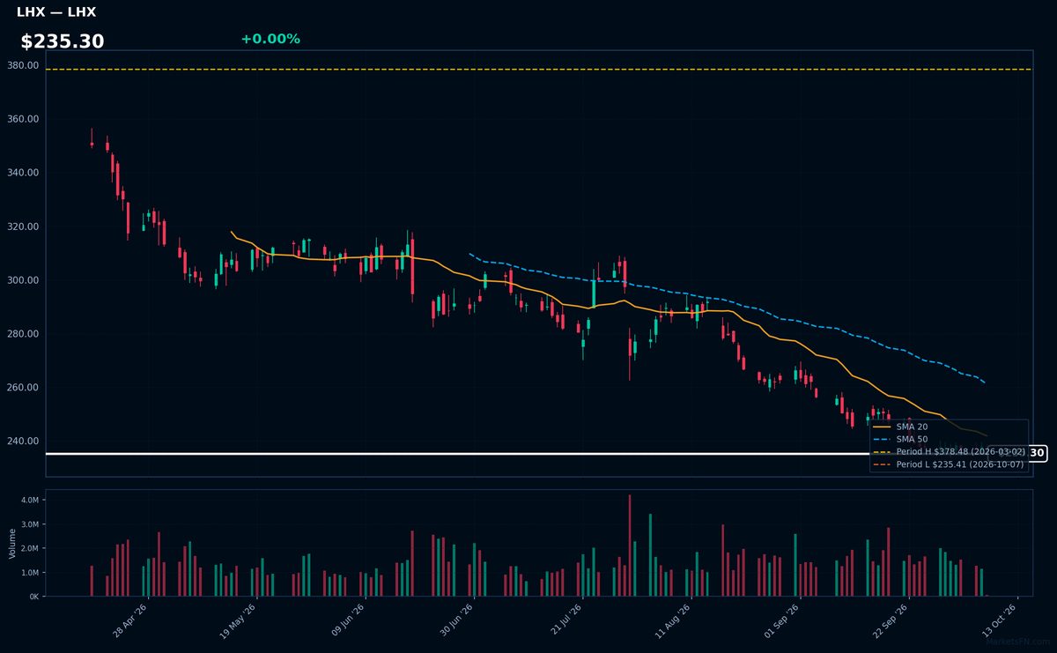
Task: Click the LHX — LHX chart title
Action: [x=56, y=12]
